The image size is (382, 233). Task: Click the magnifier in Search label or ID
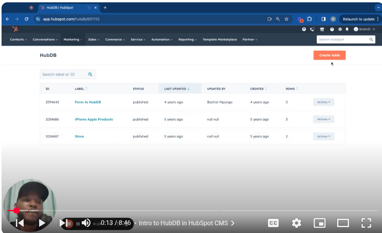(90, 74)
